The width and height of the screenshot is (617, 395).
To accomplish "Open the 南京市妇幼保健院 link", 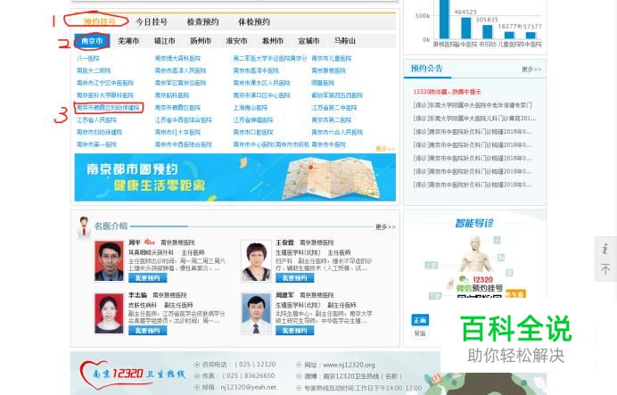I will pos(100,132).
